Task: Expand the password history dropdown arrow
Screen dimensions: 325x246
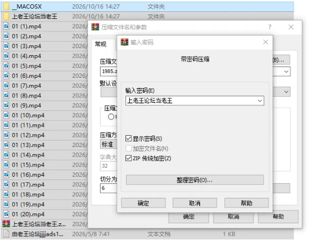Action: 260,101
